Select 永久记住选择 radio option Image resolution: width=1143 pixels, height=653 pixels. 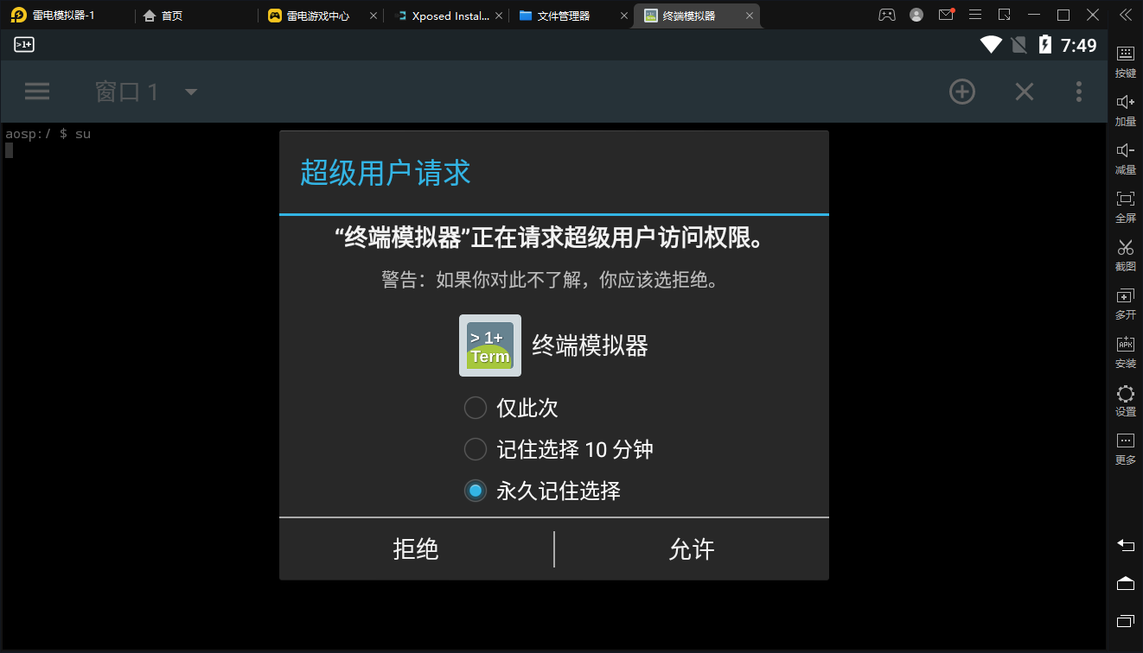click(x=542, y=491)
